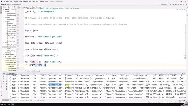Viewport: 188px width, 106px height.
Task: Collapse the cours7 folder in project tree
Action: tap(4, 21)
